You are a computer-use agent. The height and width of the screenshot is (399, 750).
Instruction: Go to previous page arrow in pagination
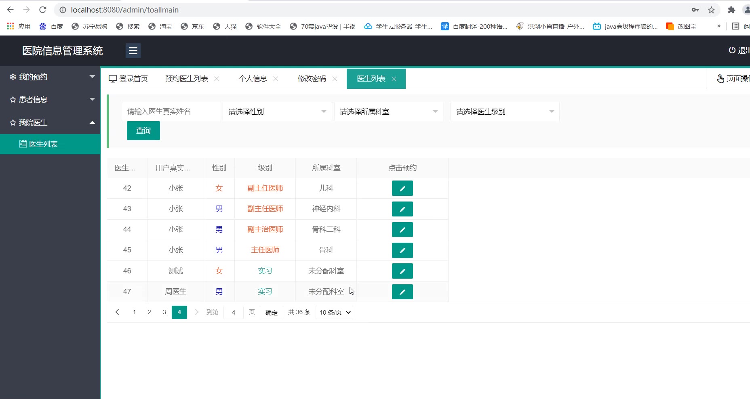pyautogui.click(x=117, y=312)
